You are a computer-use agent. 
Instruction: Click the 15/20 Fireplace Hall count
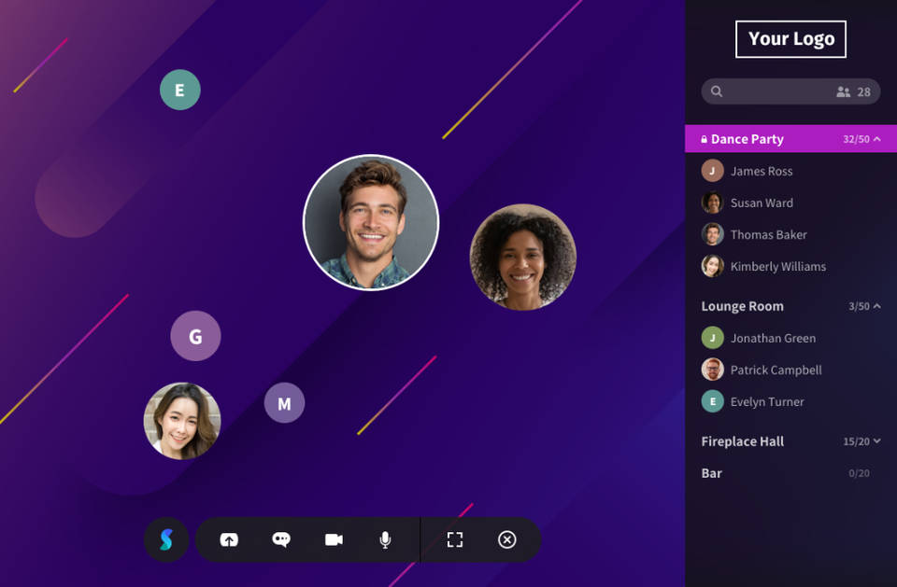point(856,441)
